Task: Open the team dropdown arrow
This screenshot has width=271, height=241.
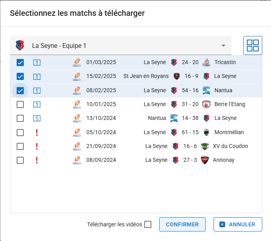Action: 223,46
